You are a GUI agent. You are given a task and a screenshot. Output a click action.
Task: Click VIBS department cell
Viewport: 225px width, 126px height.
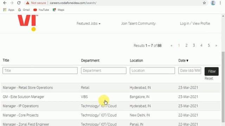pyautogui.click(x=84, y=97)
